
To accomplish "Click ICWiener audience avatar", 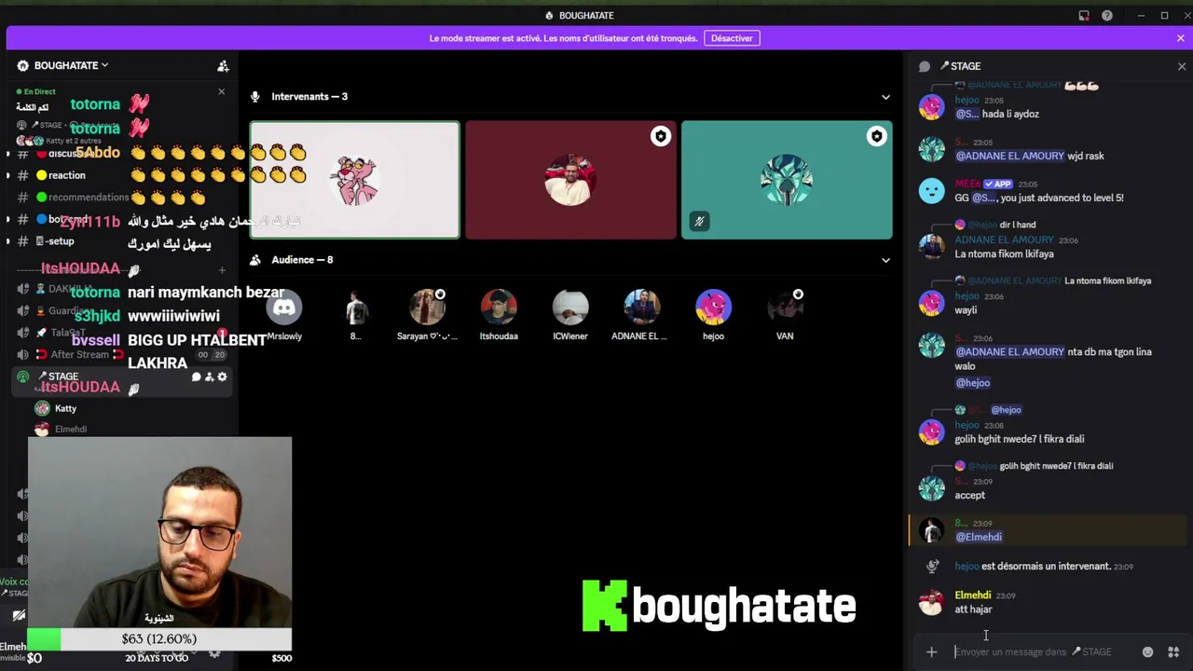I will 570,308.
